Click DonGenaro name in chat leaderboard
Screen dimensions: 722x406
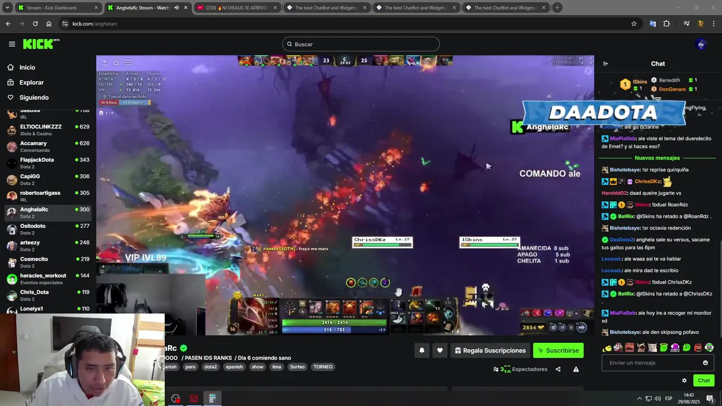click(x=672, y=89)
